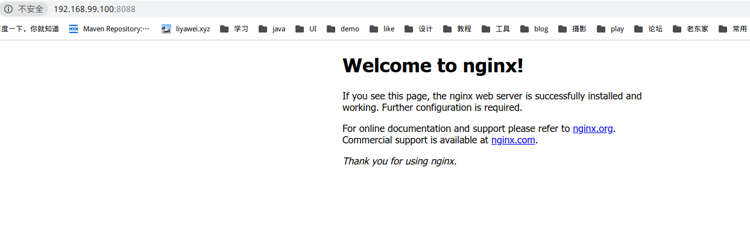Follow the nginx.com commercial support link
Viewport: 750px width, 250px height.
513,140
